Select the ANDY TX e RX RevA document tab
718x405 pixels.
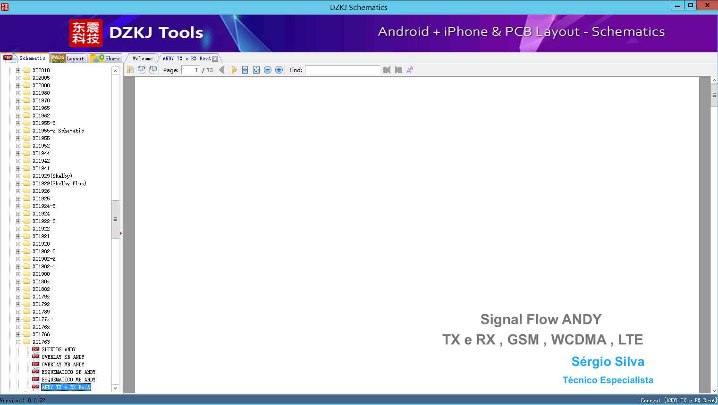pos(186,58)
